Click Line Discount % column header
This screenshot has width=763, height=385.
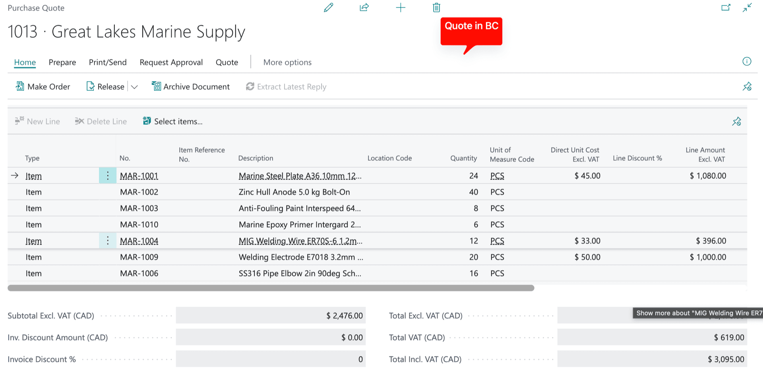[637, 158]
